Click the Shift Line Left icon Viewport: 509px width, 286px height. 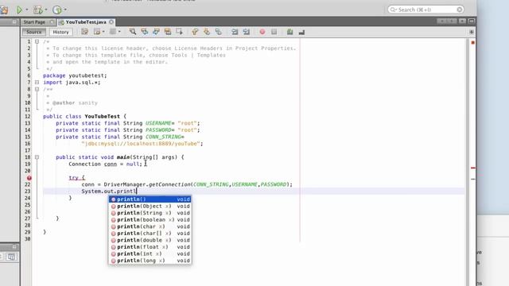(235, 32)
